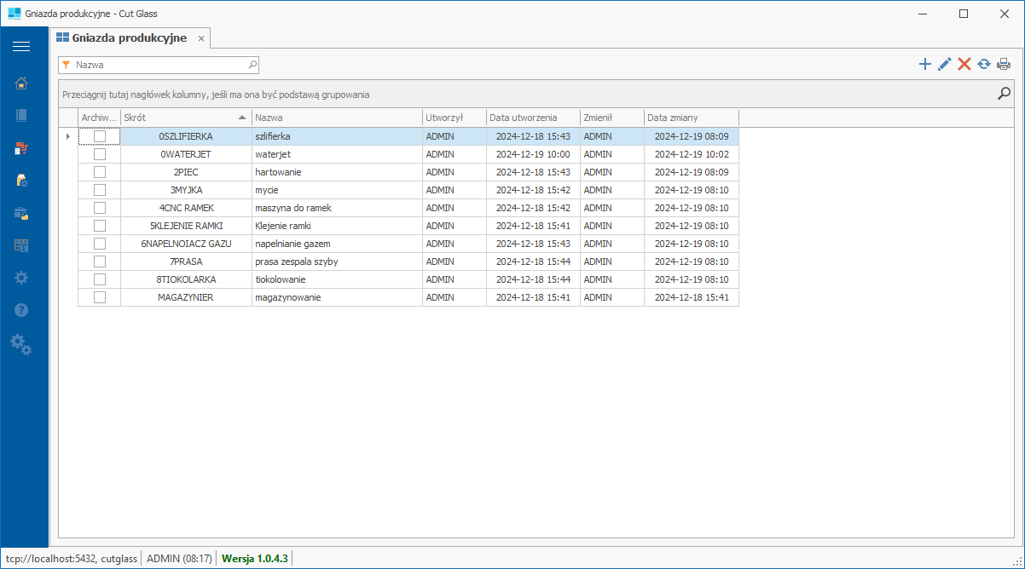
Task: Open the help question mark icon
Action: tap(21, 310)
